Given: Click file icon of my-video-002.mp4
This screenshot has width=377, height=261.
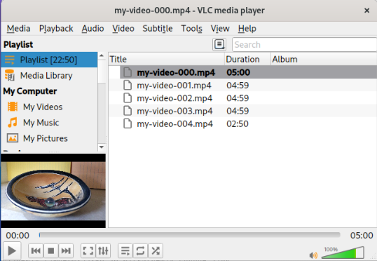Looking at the screenshot, I should (x=128, y=98).
